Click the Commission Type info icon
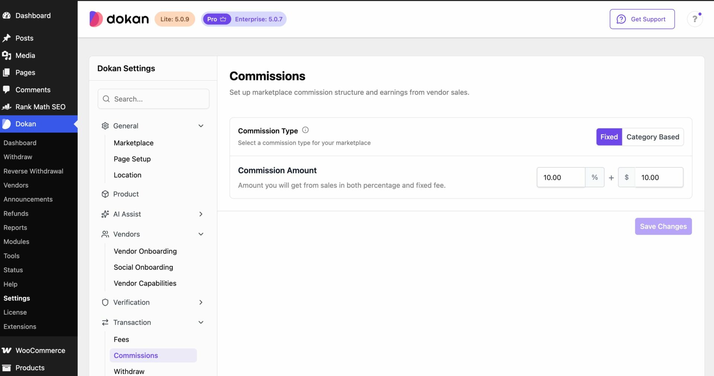This screenshot has width=714, height=376. point(305,130)
